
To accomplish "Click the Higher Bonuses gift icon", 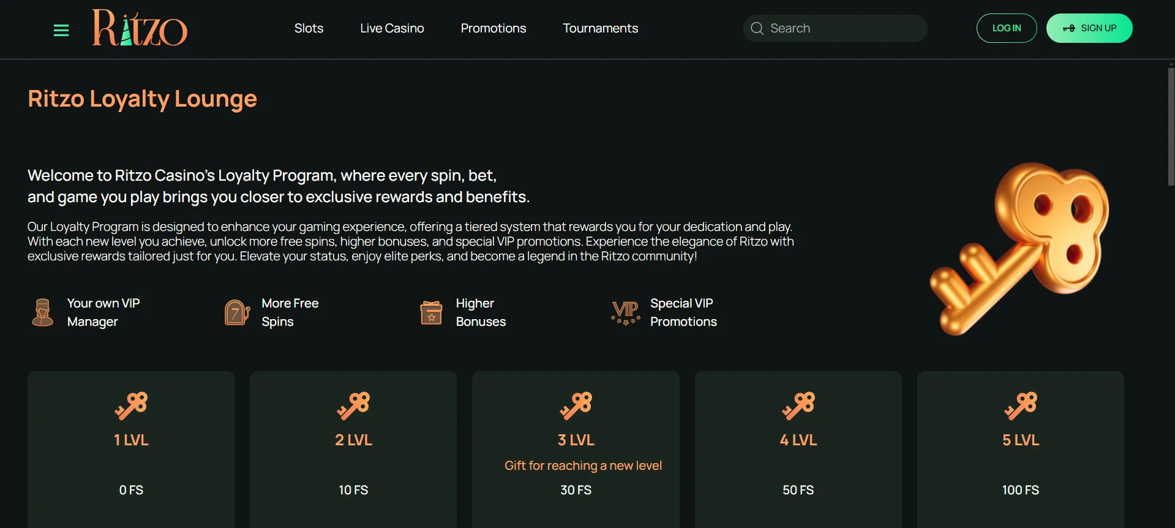I will point(431,312).
